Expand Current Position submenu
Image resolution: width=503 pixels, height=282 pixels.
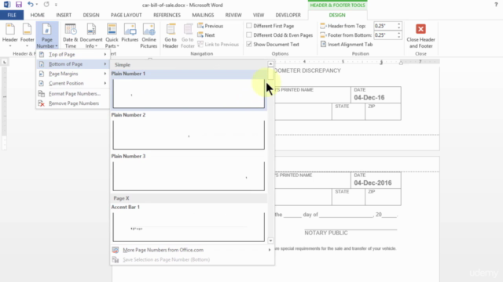72,83
